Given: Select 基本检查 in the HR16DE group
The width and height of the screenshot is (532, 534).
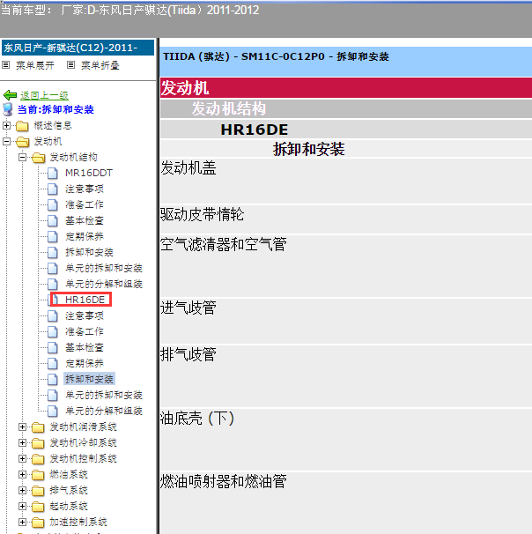Looking at the screenshot, I should point(85,347).
